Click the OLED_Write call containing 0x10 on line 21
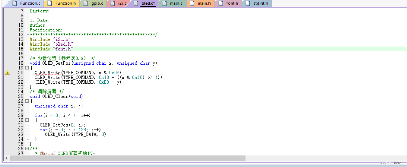This screenshot has height=167, width=407. click(100, 78)
